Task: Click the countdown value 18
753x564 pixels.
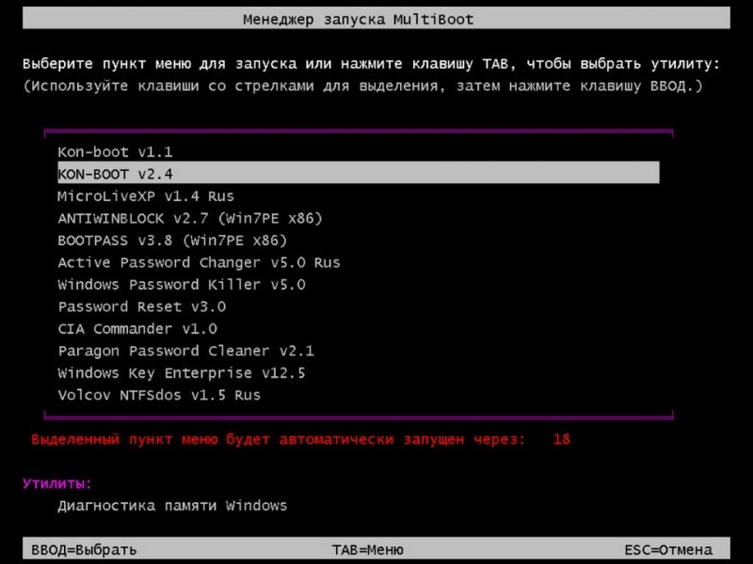Action: click(x=561, y=439)
